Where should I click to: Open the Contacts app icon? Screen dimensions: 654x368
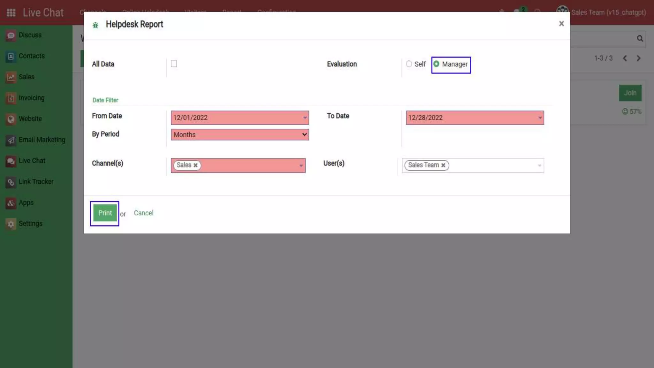pos(11,57)
